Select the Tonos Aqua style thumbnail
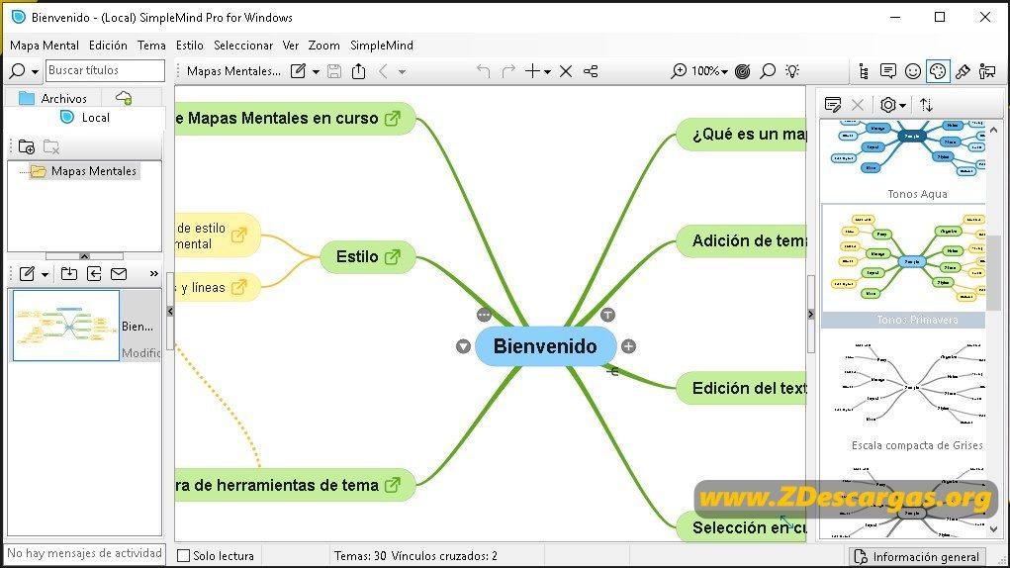This screenshot has height=568, width=1010. coord(905,161)
